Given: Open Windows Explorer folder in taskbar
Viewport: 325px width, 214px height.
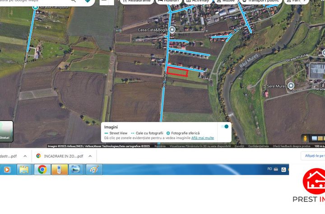Looking at the screenshot, I should pyautogui.click(x=24, y=169).
